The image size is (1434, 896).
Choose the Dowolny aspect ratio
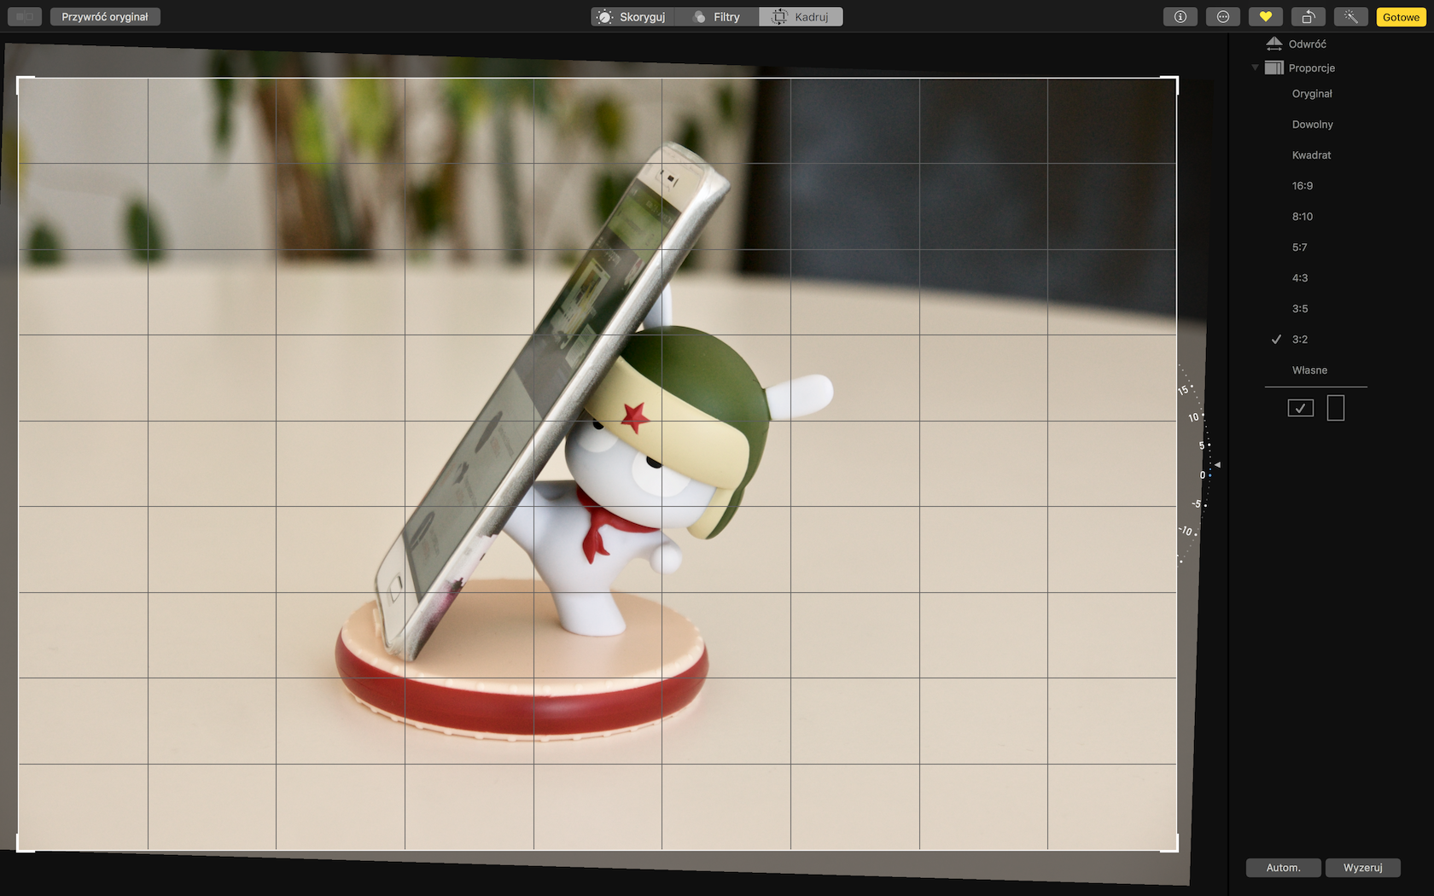tap(1312, 125)
